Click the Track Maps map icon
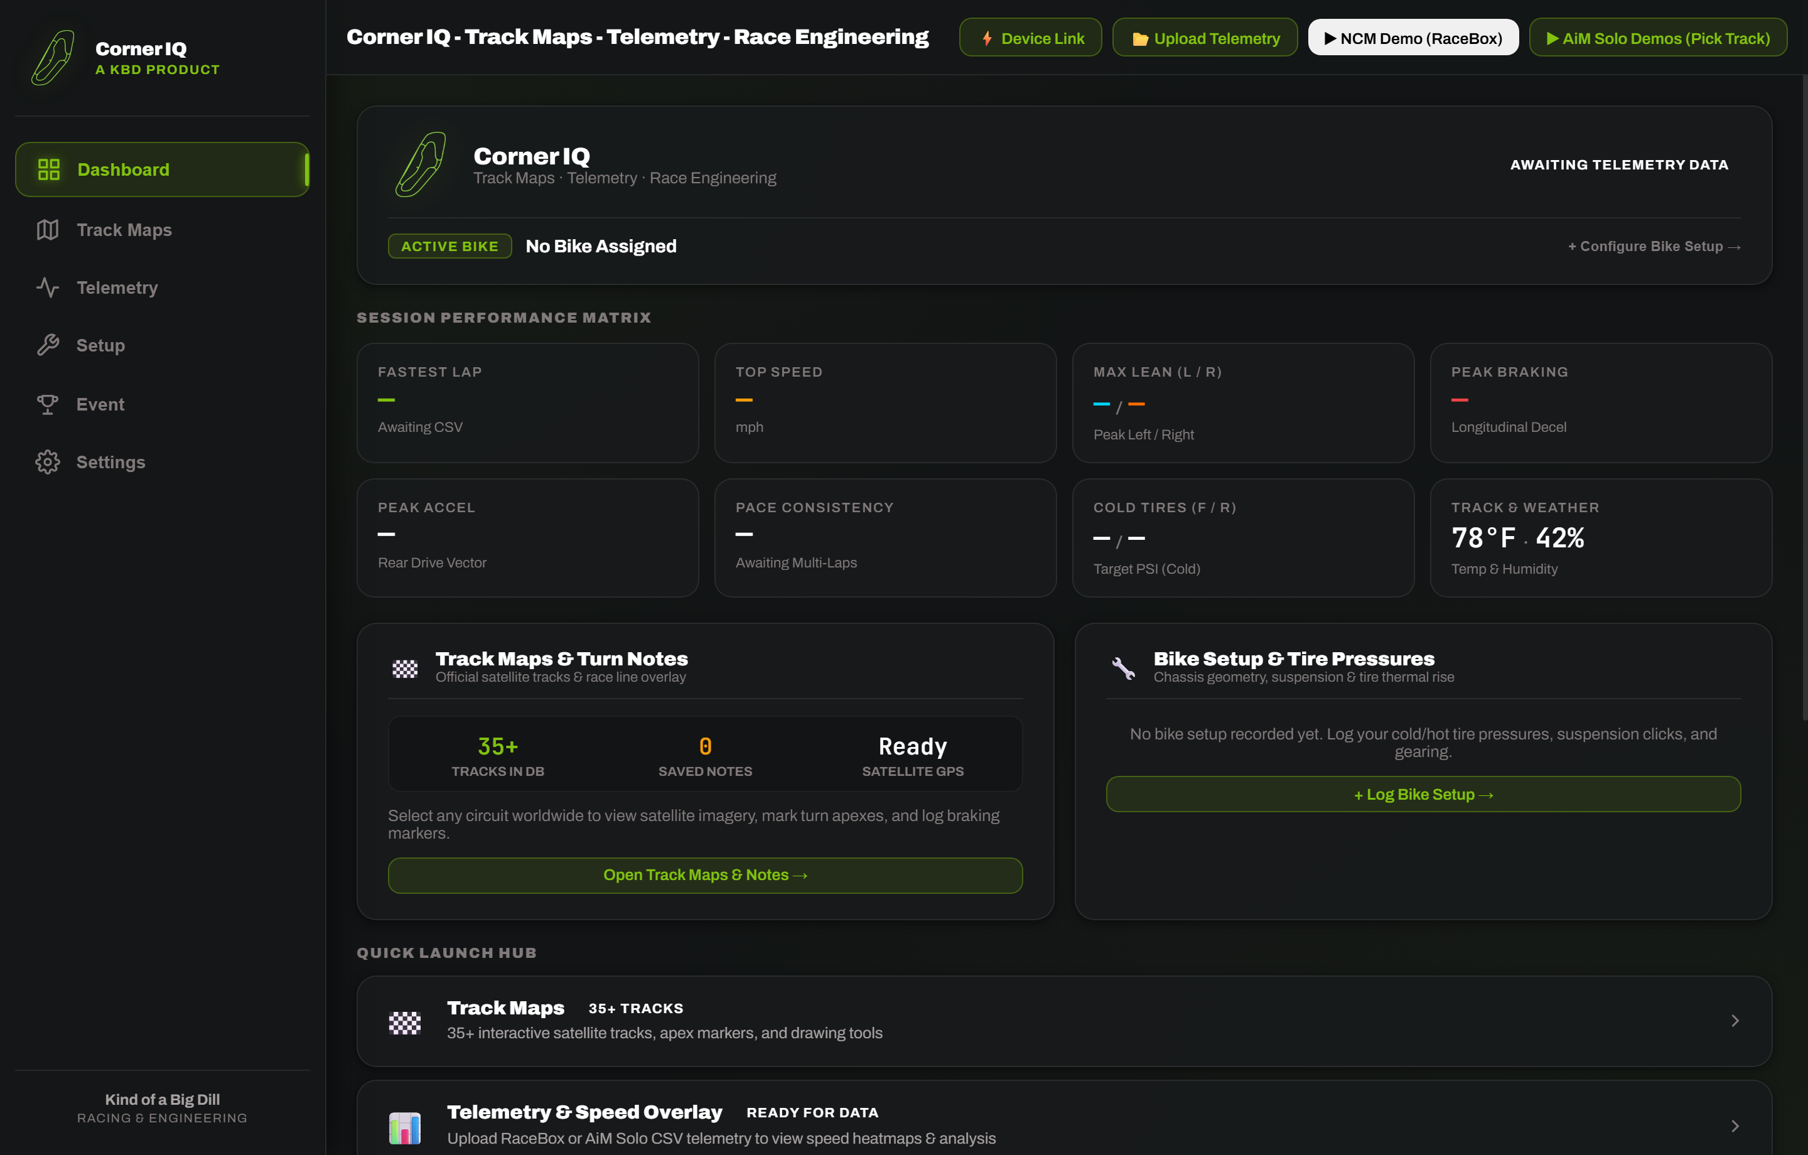 tap(48, 230)
